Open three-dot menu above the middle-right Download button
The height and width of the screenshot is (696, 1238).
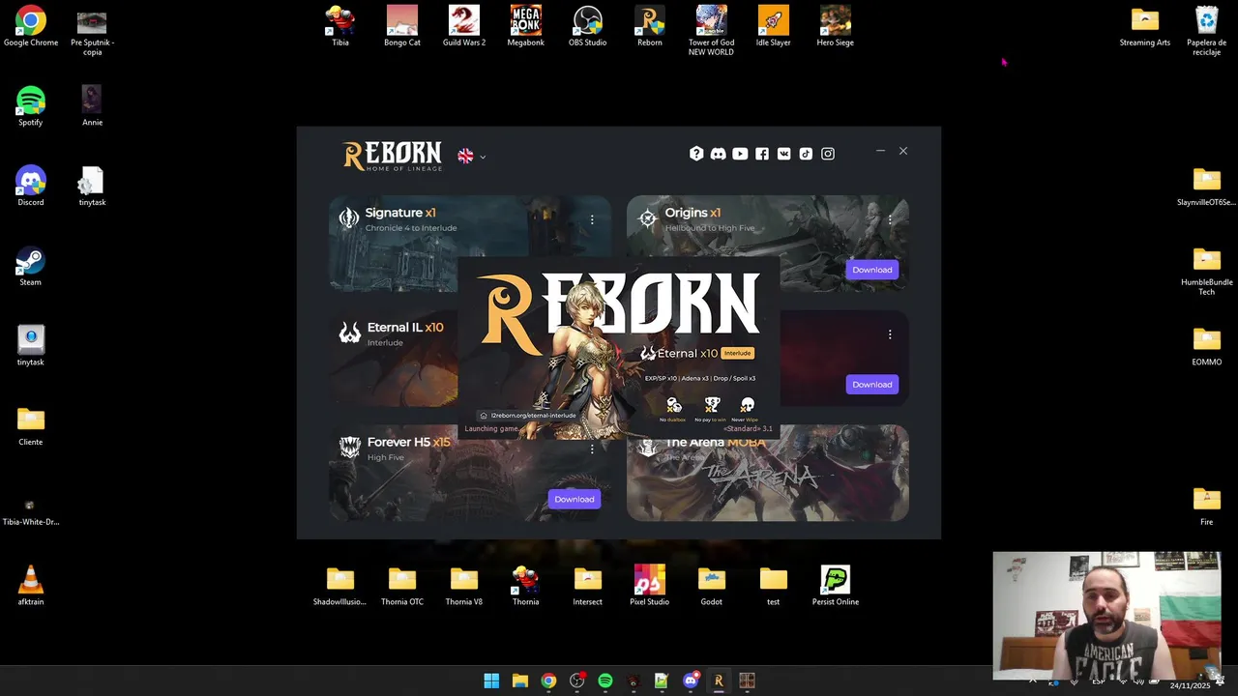pos(890,334)
